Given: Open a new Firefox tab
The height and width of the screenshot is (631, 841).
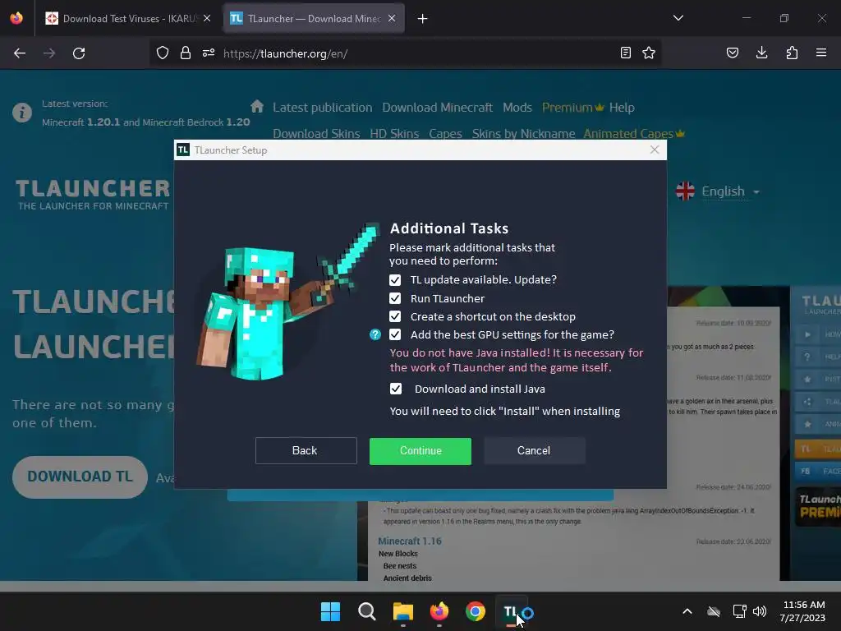Looking at the screenshot, I should coord(423,19).
